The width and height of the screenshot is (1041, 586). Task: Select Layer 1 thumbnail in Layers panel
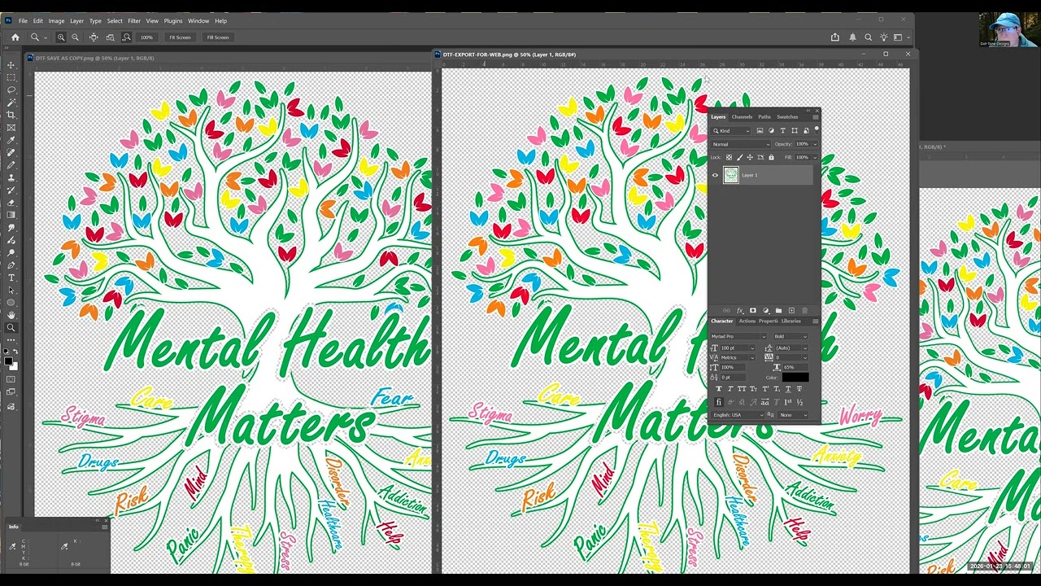(x=730, y=175)
